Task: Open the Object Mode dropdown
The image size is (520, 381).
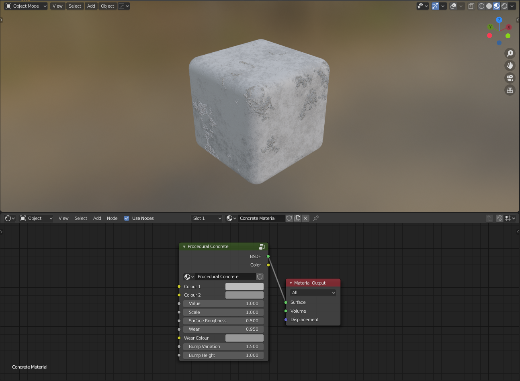Action: coord(25,6)
